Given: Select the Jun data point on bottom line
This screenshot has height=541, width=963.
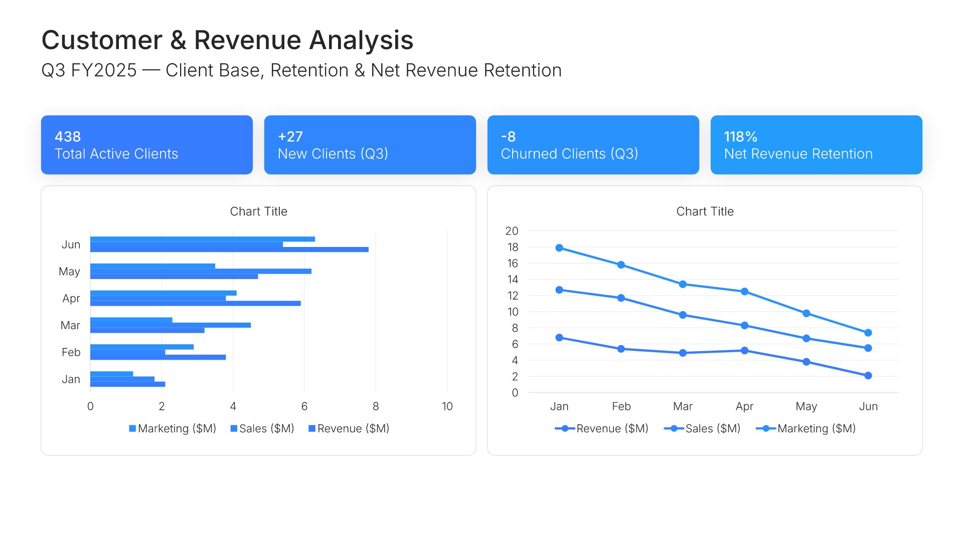Looking at the screenshot, I should point(868,376).
